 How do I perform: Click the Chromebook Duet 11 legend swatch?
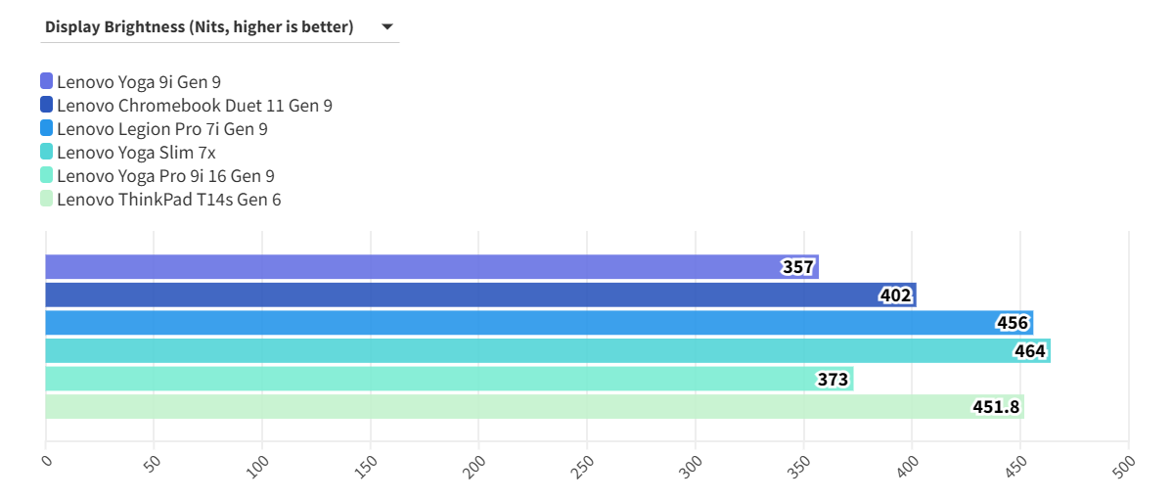pyautogui.click(x=47, y=105)
